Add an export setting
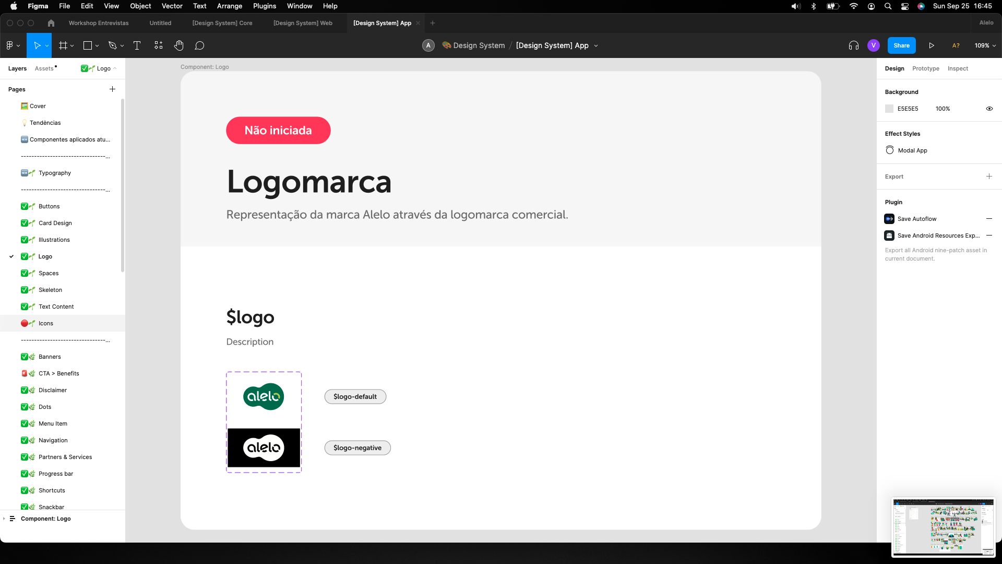The image size is (1002, 564). click(989, 177)
